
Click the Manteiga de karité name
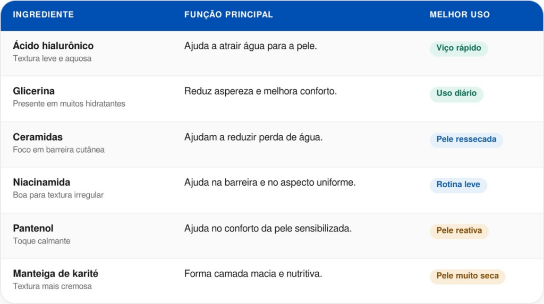pos(55,274)
